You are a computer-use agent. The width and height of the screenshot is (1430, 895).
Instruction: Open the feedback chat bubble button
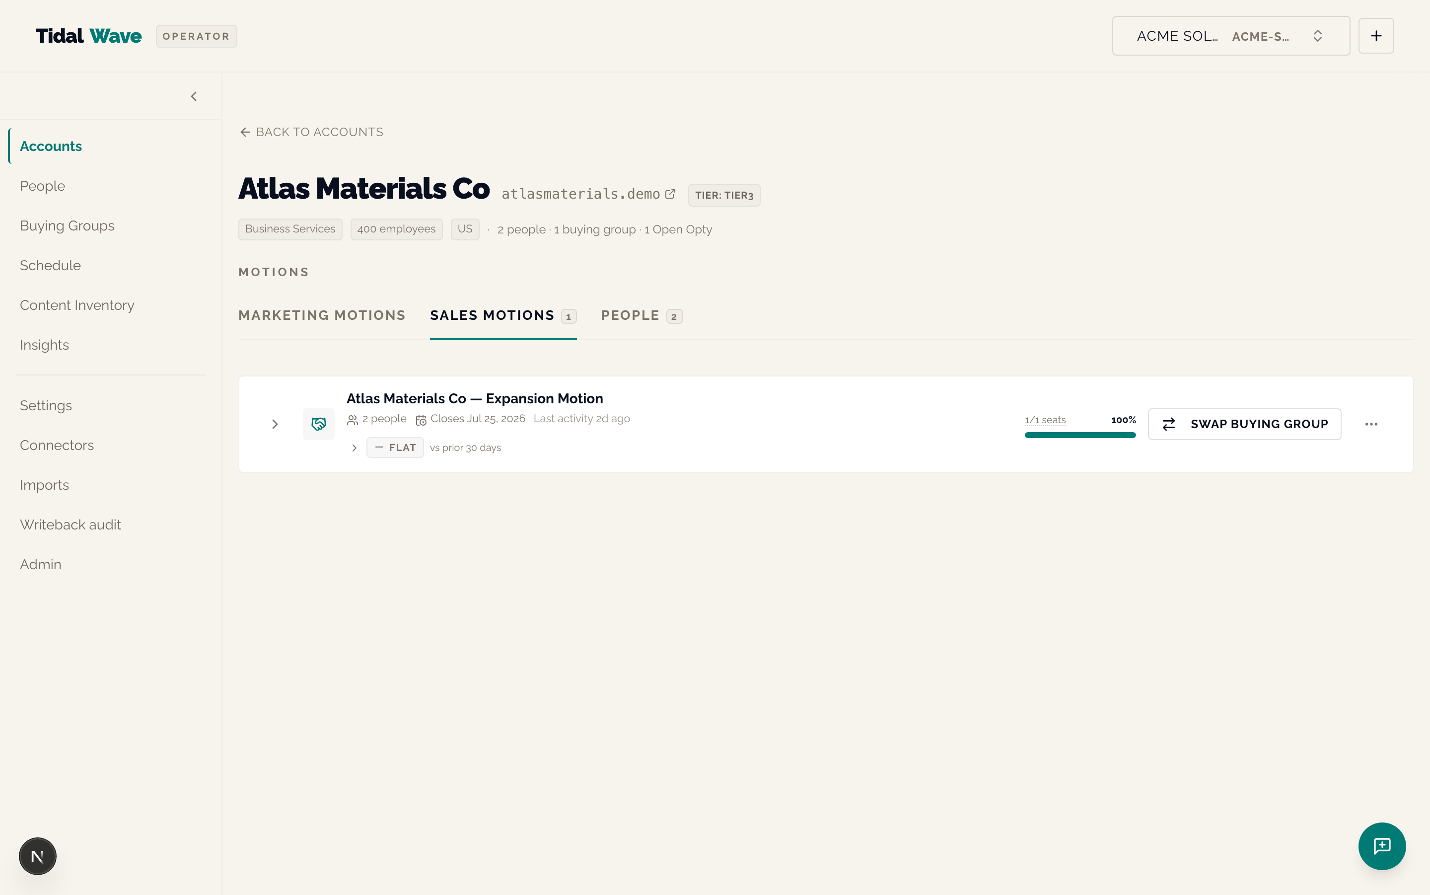coord(1381,846)
